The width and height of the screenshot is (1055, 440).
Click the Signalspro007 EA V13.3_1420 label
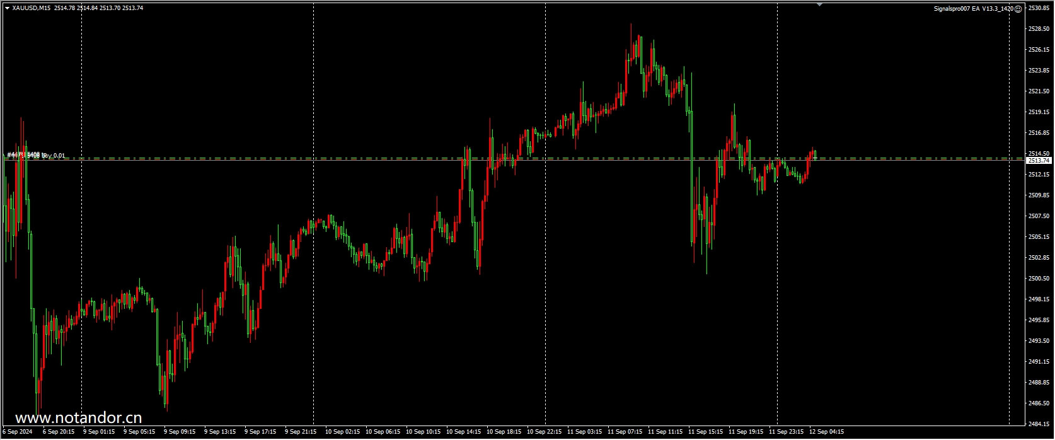click(974, 9)
